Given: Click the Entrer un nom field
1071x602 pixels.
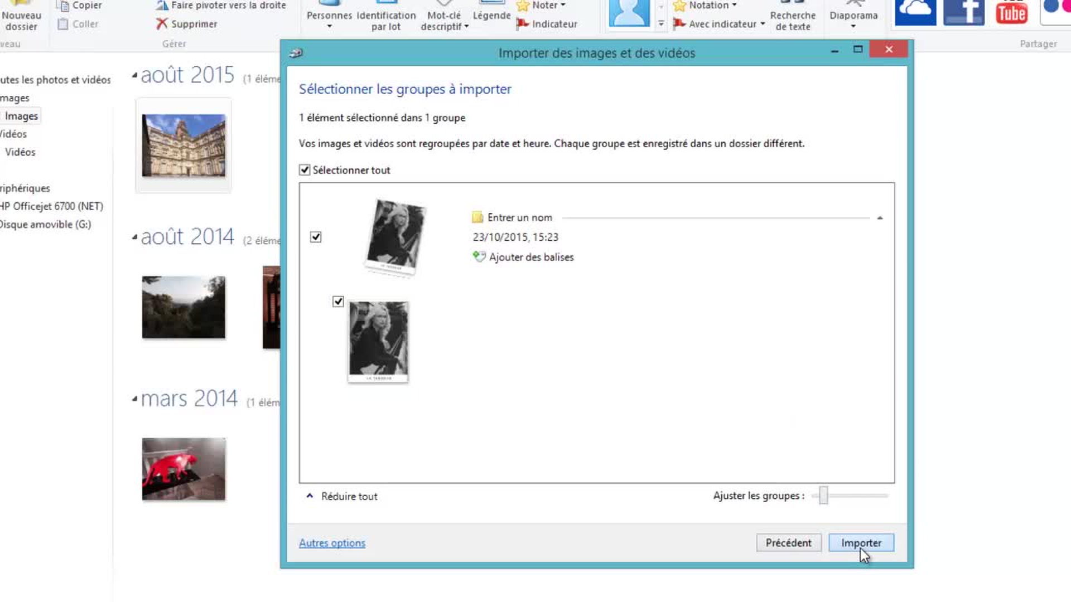Looking at the screenshot, I should (x=519, y=217).
